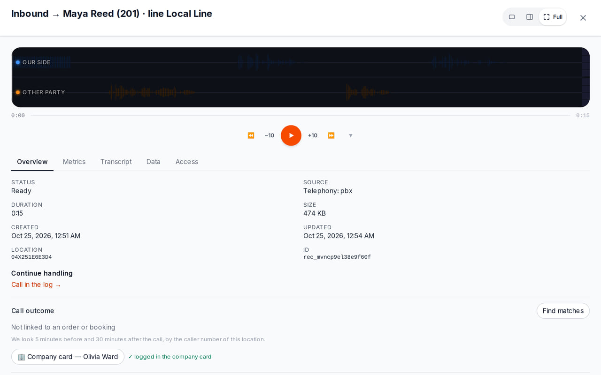Image resolution: width=601 pixels, height=375 pixels.
Task: Fast-forward to end of recording
Action: [331, 135]
